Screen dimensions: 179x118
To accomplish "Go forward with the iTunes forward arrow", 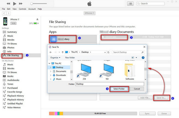I will [8, 13].
